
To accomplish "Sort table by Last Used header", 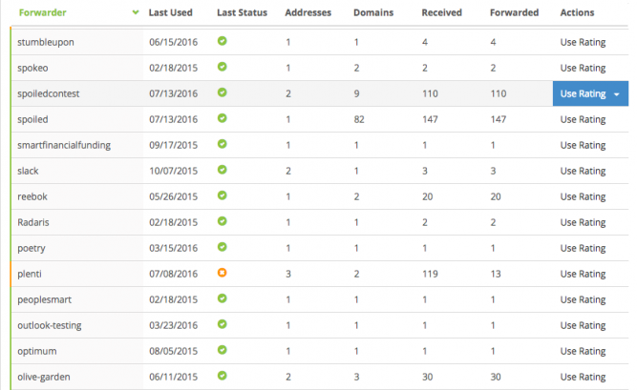I will (170, 12).
